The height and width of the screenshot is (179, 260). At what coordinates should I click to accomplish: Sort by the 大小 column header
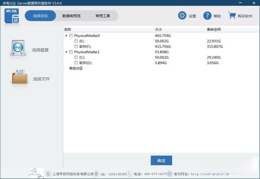click(x=159, y=29)
